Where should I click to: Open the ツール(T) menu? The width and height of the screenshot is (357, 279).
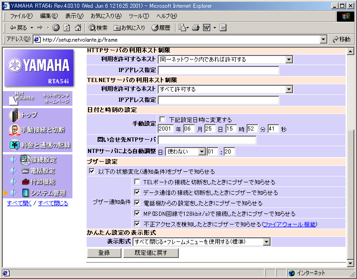[x=139, y=16]
